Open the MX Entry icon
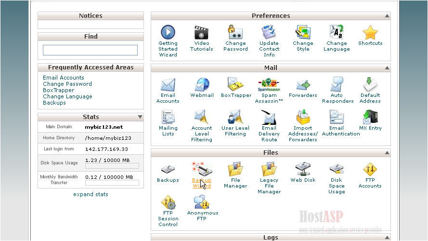Screen dimensions: 428x241 [x=370, y=117]
